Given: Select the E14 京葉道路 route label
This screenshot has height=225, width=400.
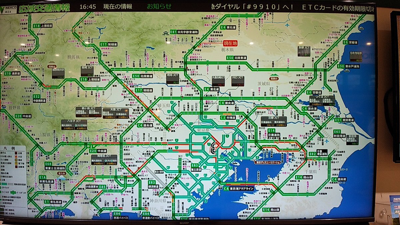Looking at the screenshot, I should [274, 133].
